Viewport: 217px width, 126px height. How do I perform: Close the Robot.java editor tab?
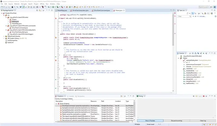124,10
